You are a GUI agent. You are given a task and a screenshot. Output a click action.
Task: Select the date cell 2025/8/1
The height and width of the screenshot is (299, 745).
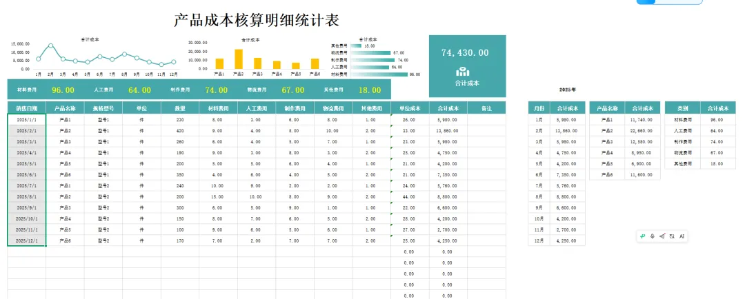pyautogui.click(x=27, y=196)
